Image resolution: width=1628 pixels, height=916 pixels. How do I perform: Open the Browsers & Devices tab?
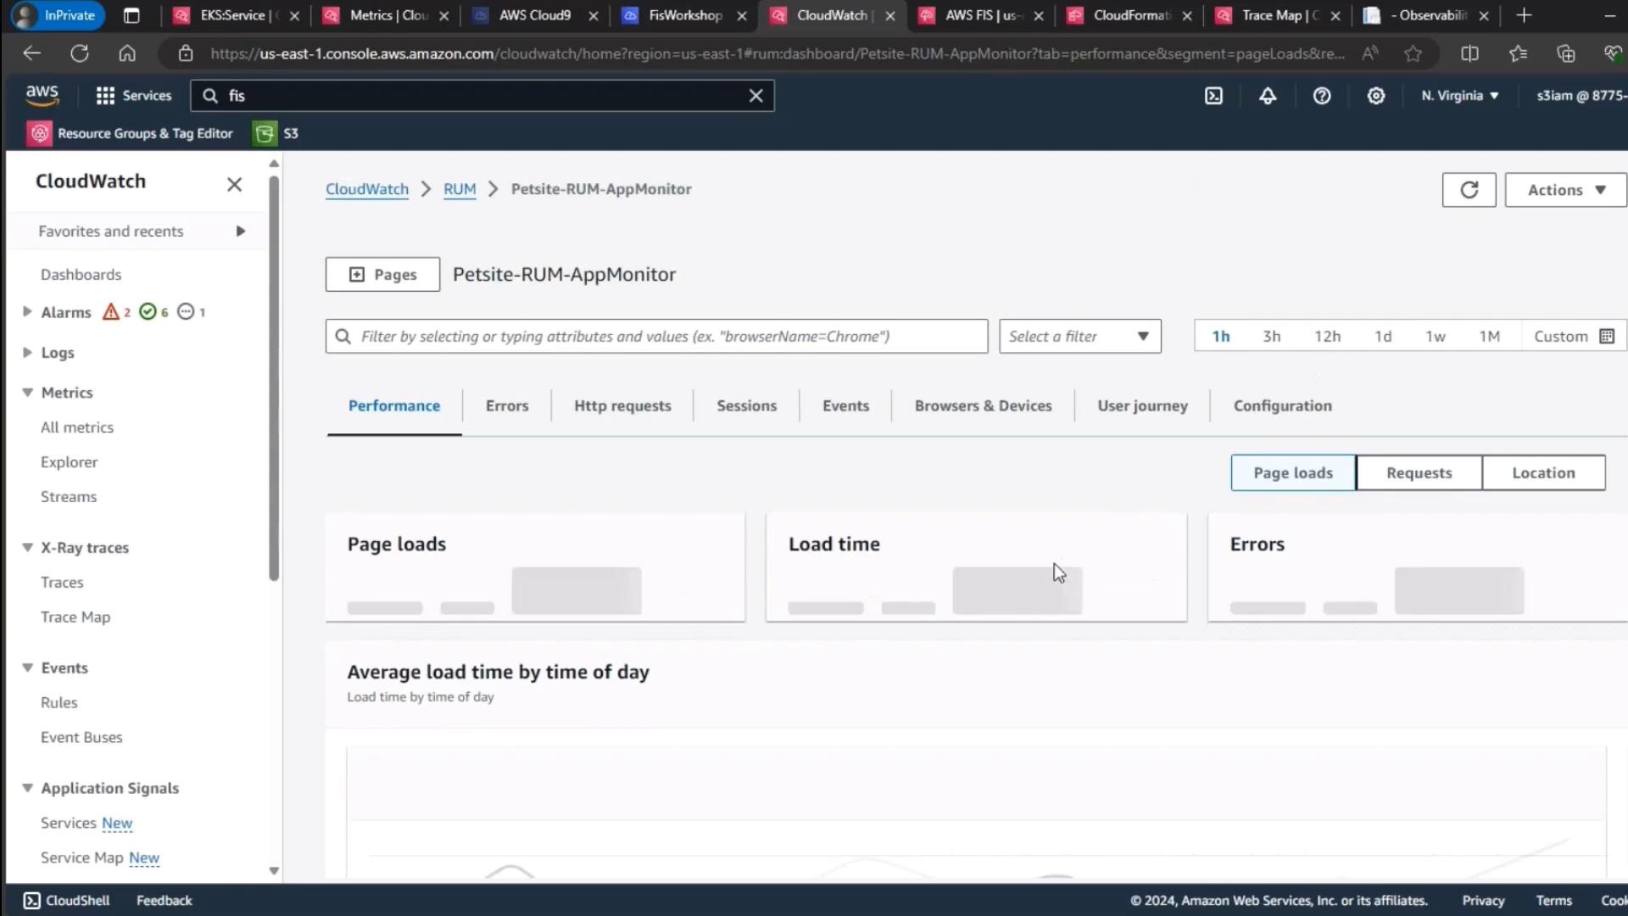coord(983,405)
